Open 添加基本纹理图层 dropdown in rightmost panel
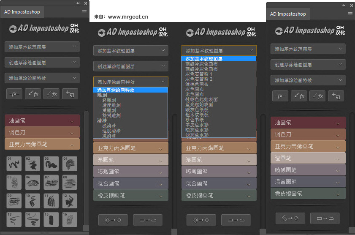The width and height of the screenshot is (355, 235). click(x=308, y=49)
